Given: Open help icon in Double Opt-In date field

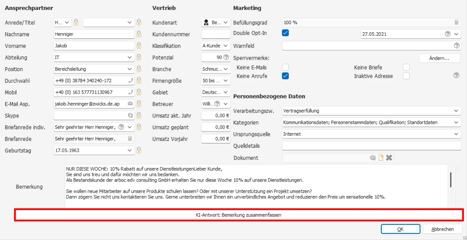Looking at the screenshot, I should click(448, 34).
